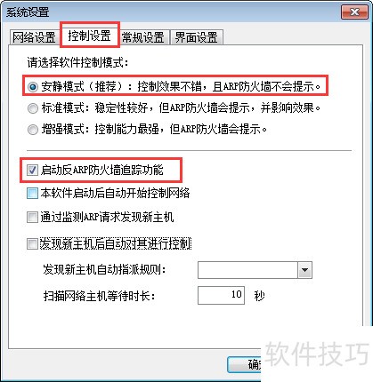The width and height of the screenshot is (373, 382).
Task: Tick the 通过监测ARP请求发现新主机 checkbox
Action: [32, 217]
